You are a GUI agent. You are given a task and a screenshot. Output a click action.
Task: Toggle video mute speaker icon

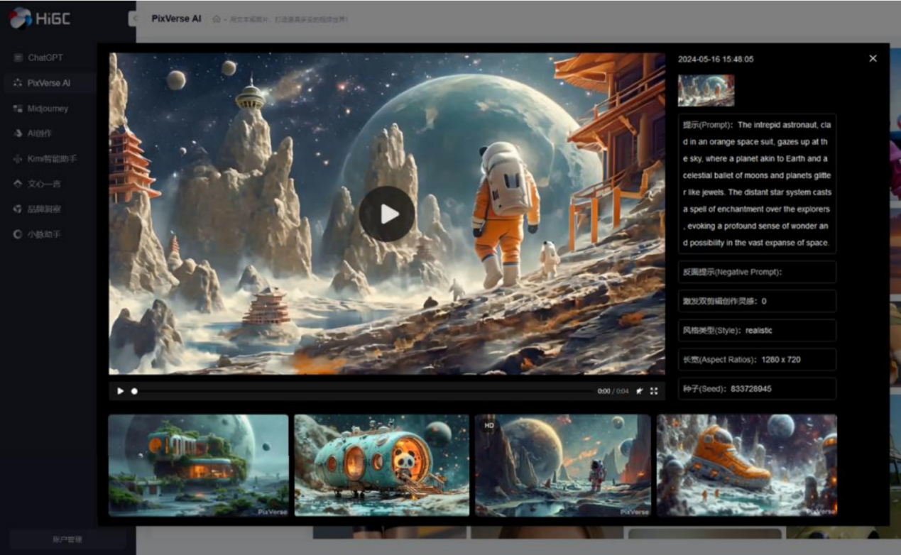coord(640,391)
